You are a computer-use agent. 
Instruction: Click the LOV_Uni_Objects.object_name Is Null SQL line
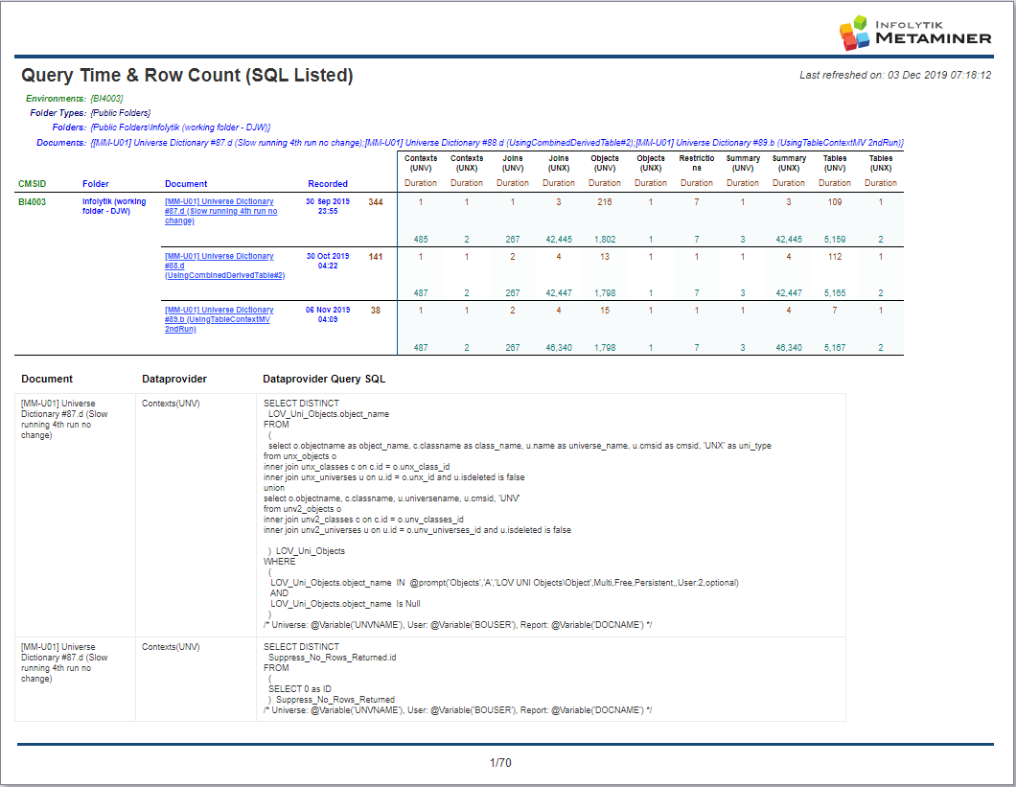point(345,604)
